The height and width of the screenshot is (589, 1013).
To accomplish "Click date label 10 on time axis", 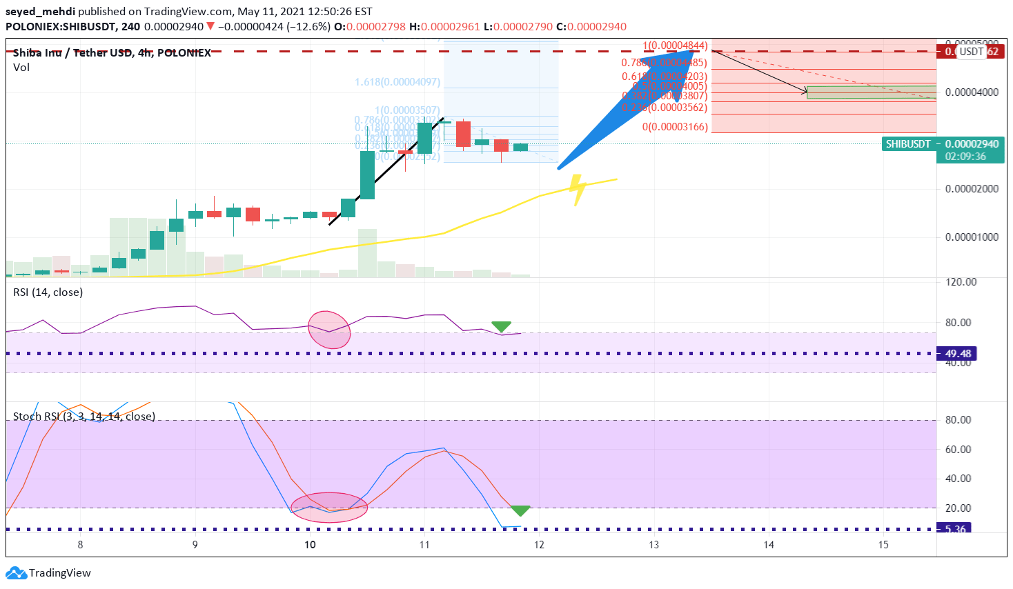I will (310, 545).
